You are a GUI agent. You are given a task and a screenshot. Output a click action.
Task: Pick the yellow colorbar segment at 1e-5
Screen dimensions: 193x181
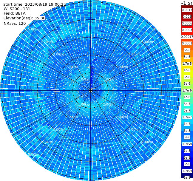coord(187,70)
